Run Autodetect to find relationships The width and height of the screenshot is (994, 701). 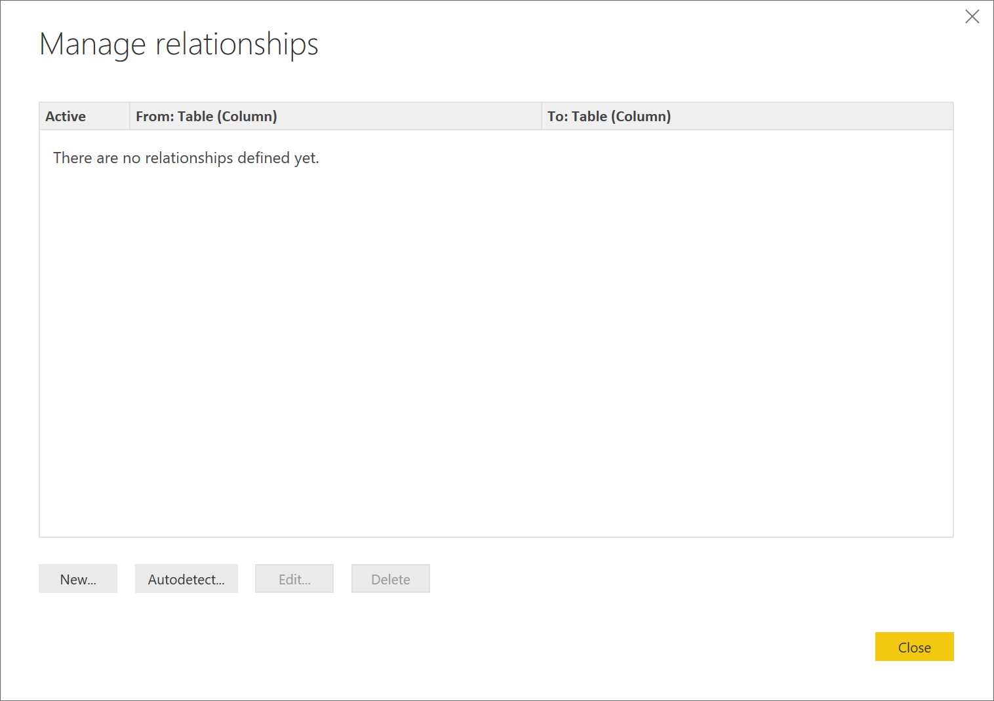pyautogui.click(x=186, y=578)
